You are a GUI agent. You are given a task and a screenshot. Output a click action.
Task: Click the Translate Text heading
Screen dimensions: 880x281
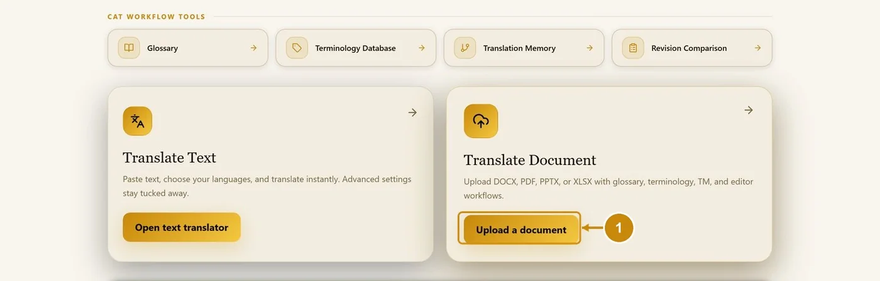pyautogui.click(x=169, y=157)
